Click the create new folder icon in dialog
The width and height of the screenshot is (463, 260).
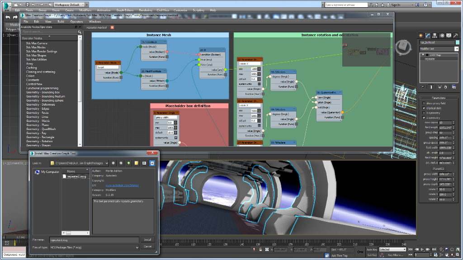[x=136, y=163]
